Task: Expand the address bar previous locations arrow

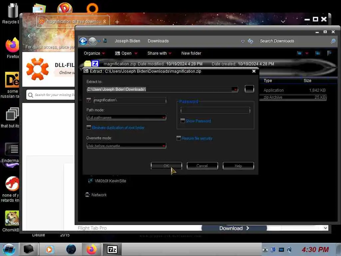Action: [243, 41]
